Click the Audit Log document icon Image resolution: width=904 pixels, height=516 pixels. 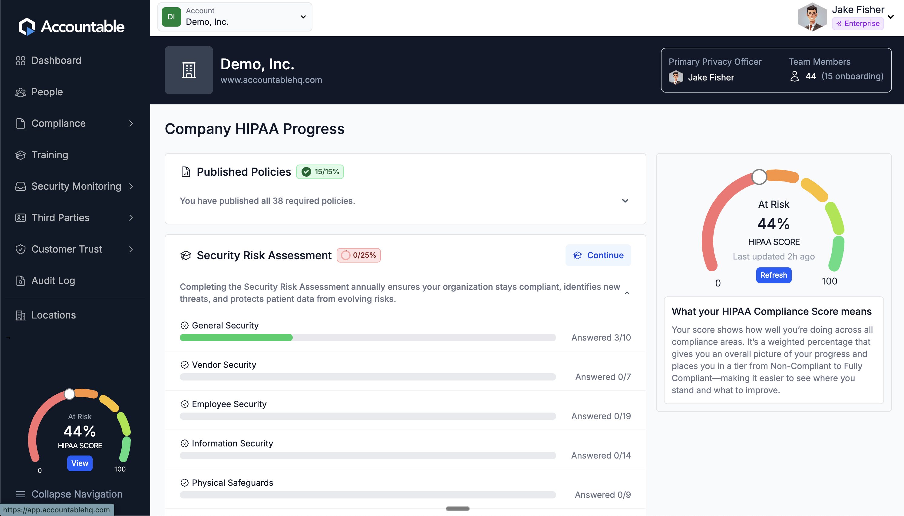point(21,281)
